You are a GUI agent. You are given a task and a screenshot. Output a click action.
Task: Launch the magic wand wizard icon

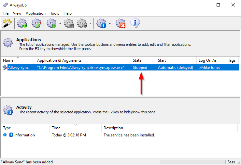click(7, 23)
